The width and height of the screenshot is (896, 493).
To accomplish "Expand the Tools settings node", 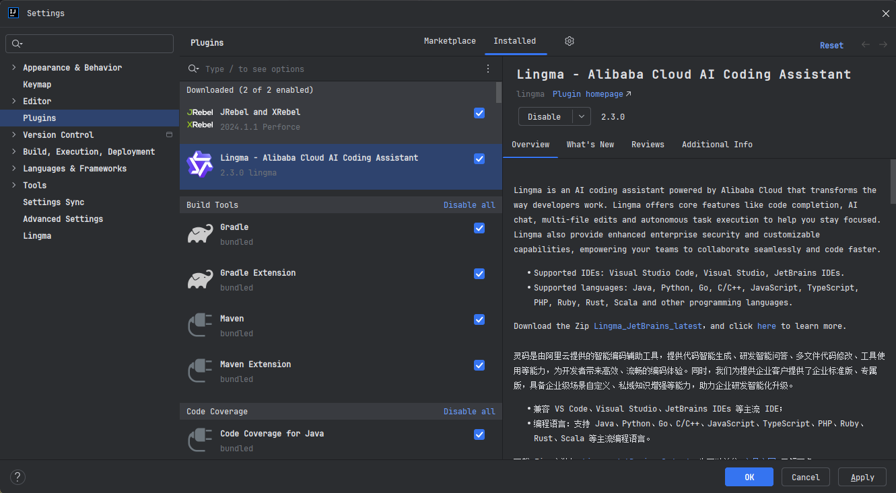I will (13, 185).
